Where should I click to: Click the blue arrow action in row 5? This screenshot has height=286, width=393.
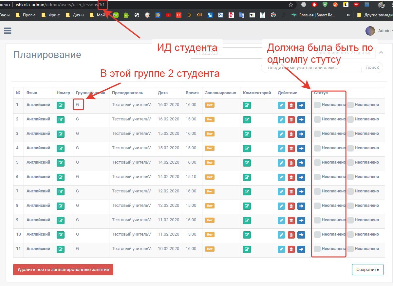(301, 163)
